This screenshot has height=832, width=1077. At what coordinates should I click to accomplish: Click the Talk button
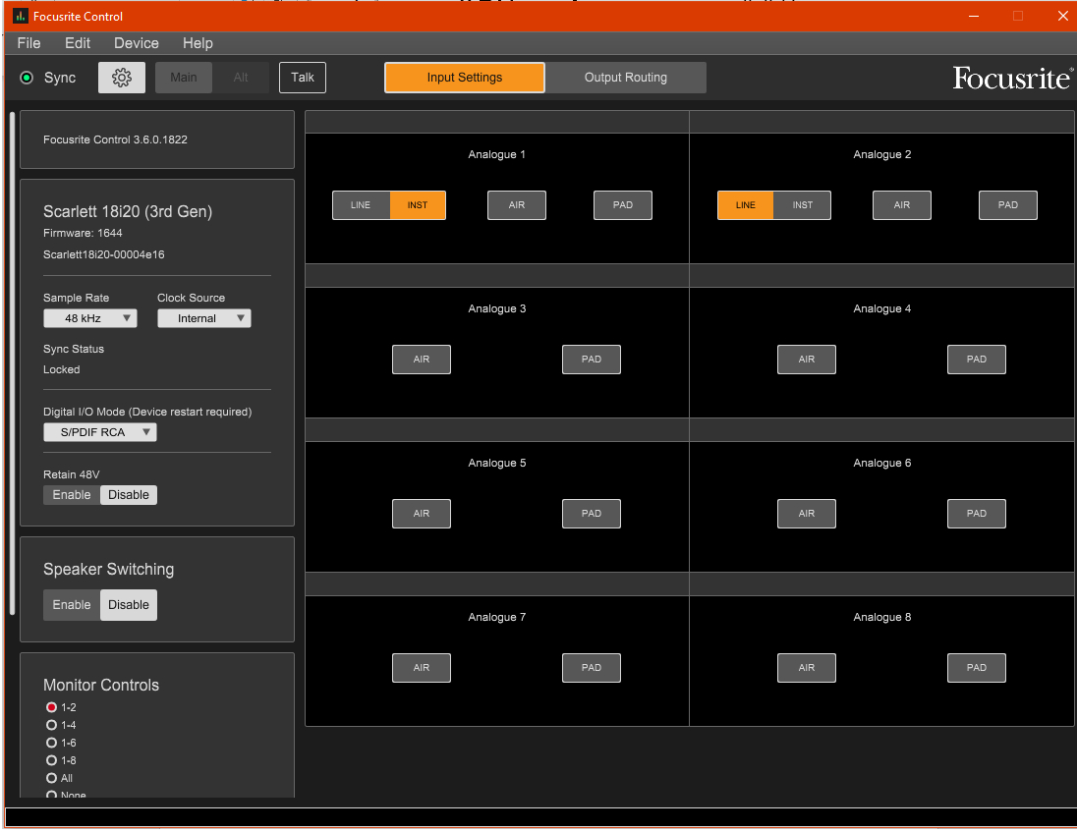click(x=303, y=78)
